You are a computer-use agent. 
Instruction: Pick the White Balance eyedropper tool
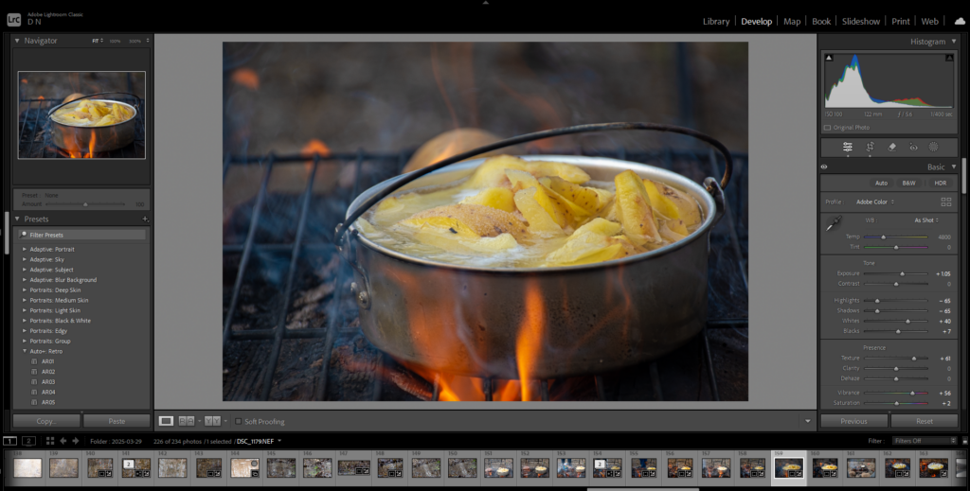click(834, 223)
